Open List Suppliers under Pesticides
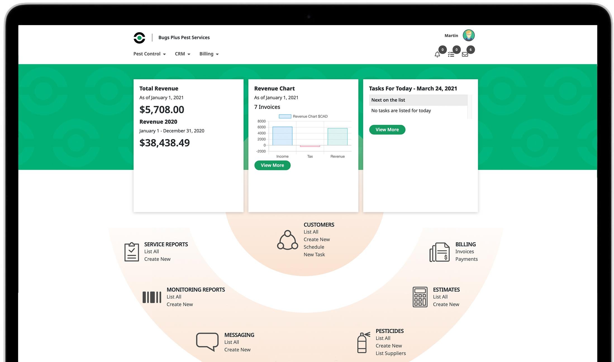Viewport: 614px width, 362px height. point(391,353)
